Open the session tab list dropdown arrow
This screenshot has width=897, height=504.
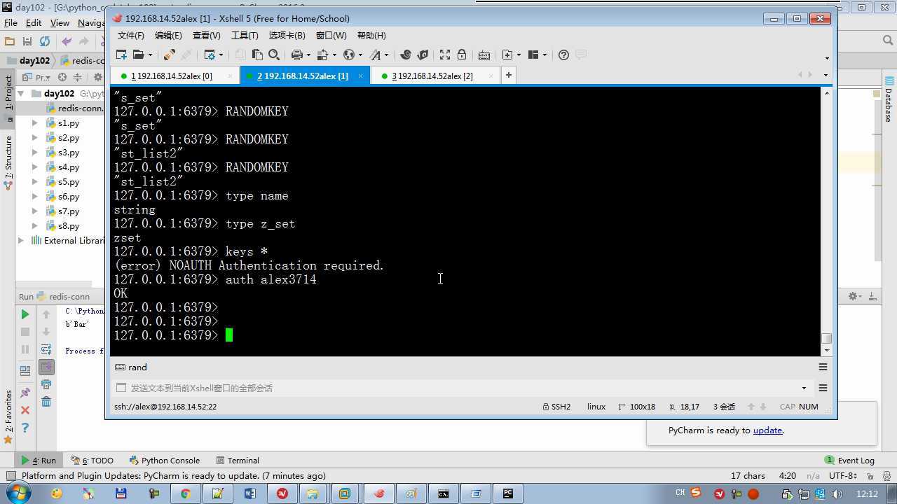point(826,75)
